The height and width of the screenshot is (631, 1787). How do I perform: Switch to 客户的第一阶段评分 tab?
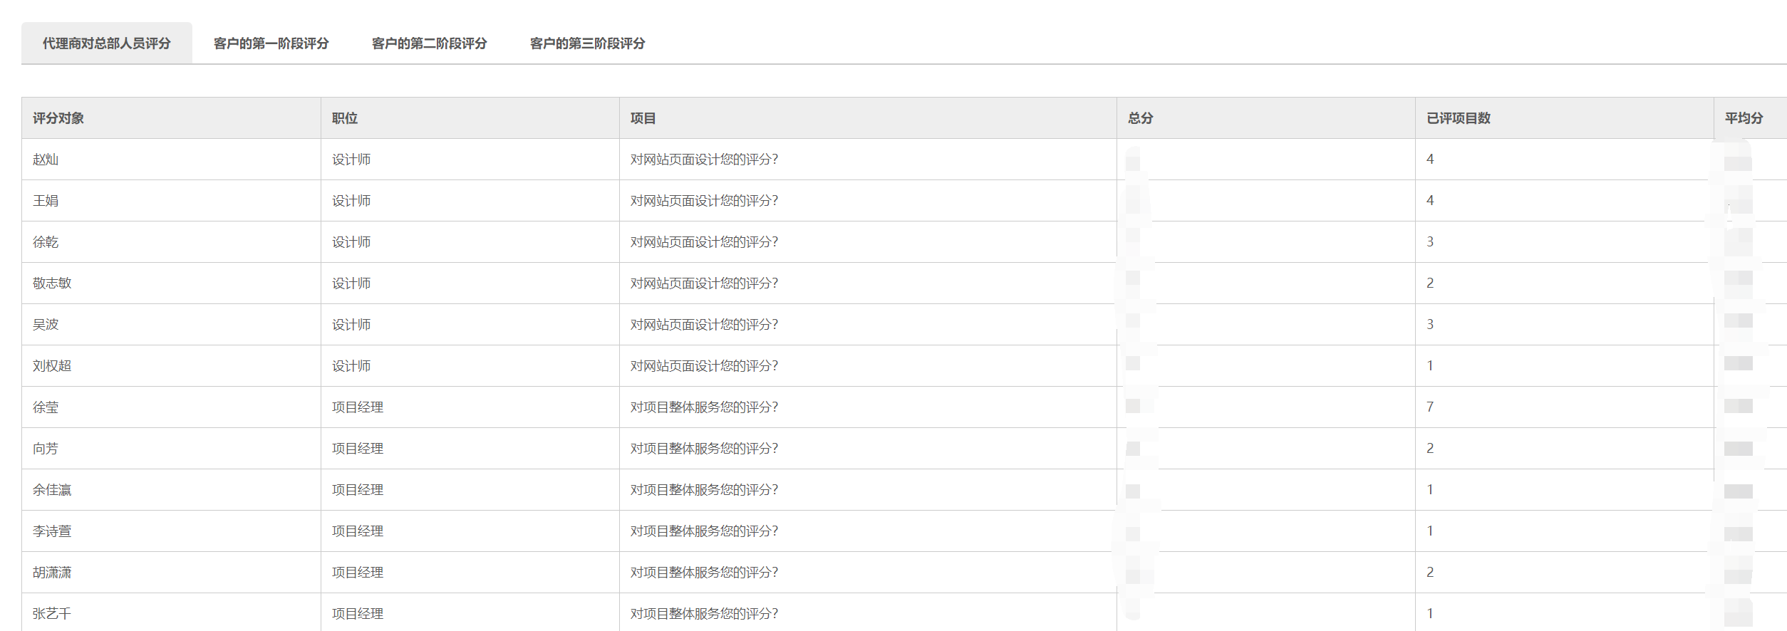pos(271,43)
